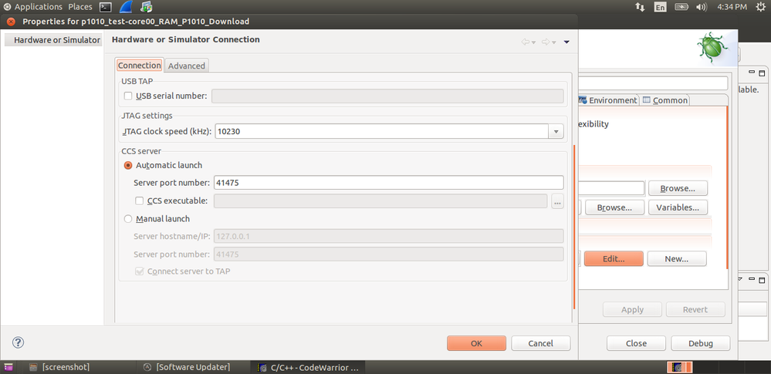This screenshot has height=374, width=771.
Task: Click the 4:34 PM clock
Action: coord(732,7)
